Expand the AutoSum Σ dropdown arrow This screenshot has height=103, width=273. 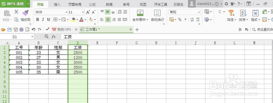tap(224, 12)
